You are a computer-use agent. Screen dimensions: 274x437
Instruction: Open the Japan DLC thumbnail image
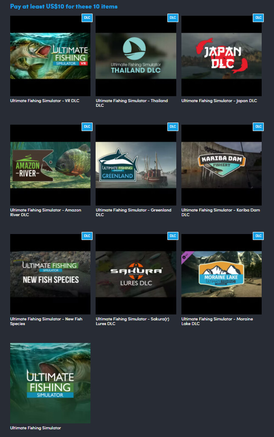pos(221,56)
